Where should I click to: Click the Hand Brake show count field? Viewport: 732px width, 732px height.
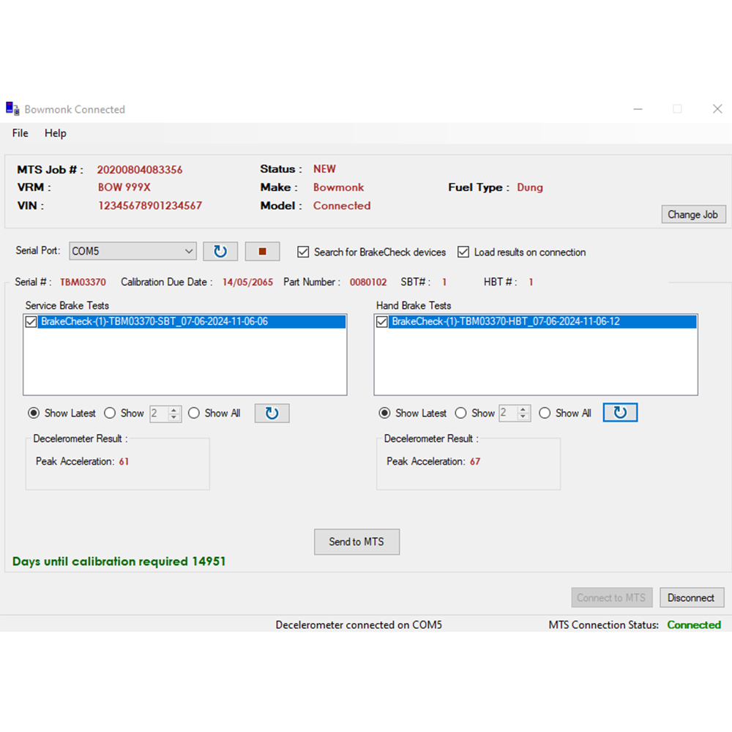tap(509, 413)
